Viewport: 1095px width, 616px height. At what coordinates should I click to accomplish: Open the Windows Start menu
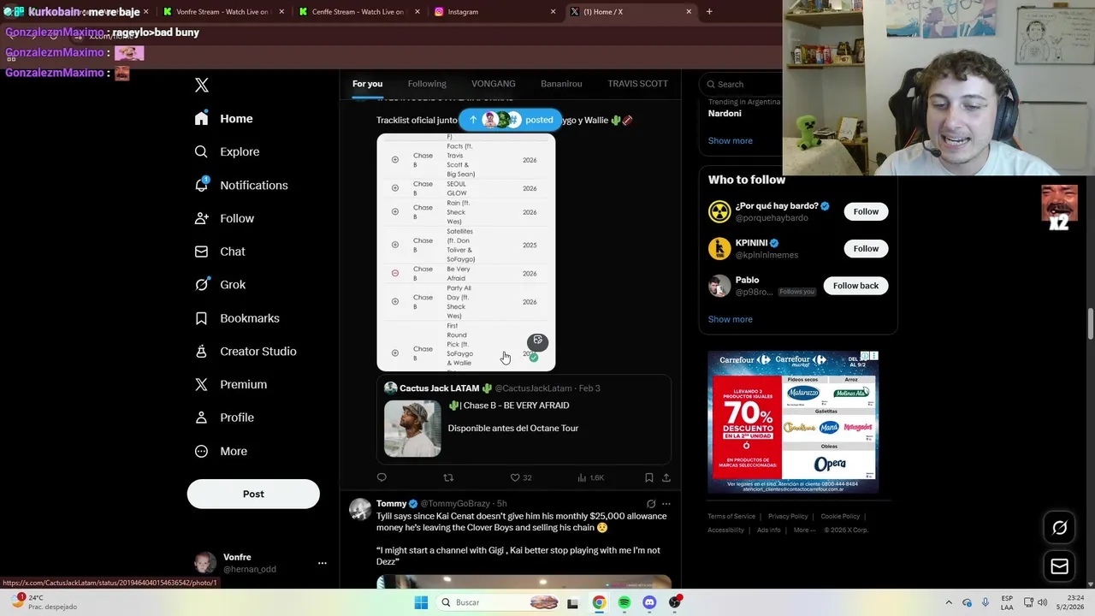pyautogui.click(x=421, y=602)
